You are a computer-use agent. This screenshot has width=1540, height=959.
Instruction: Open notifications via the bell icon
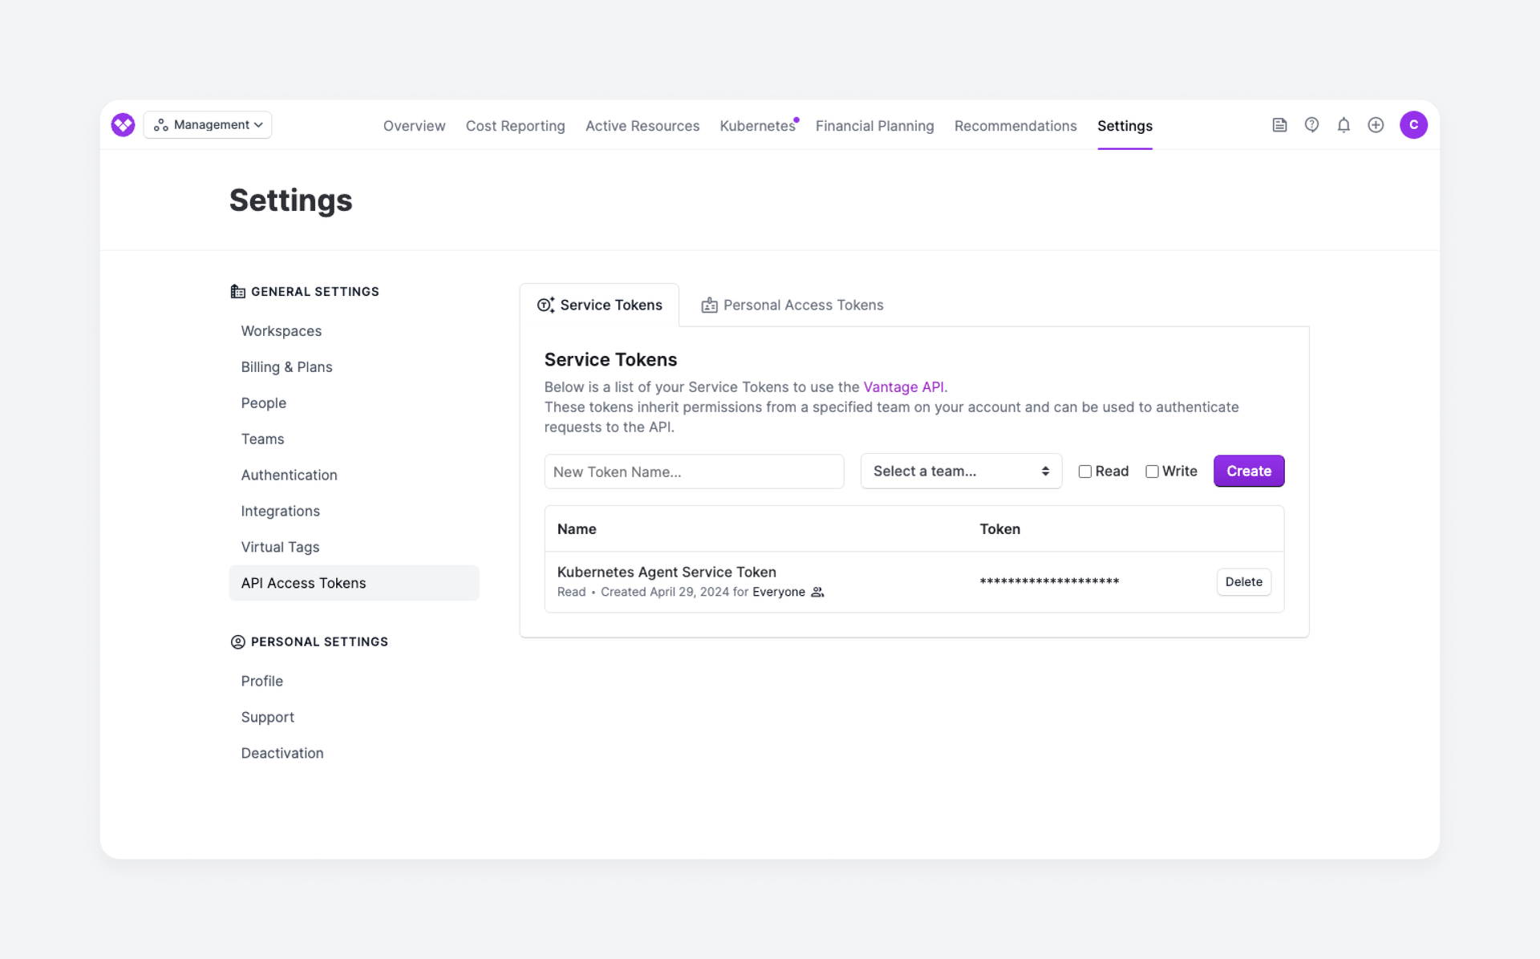click(x=1343, y=125)
